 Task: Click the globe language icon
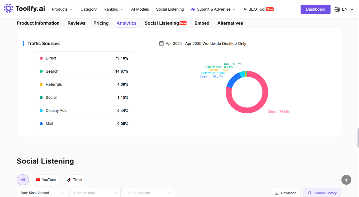click(x=337, y=9)
